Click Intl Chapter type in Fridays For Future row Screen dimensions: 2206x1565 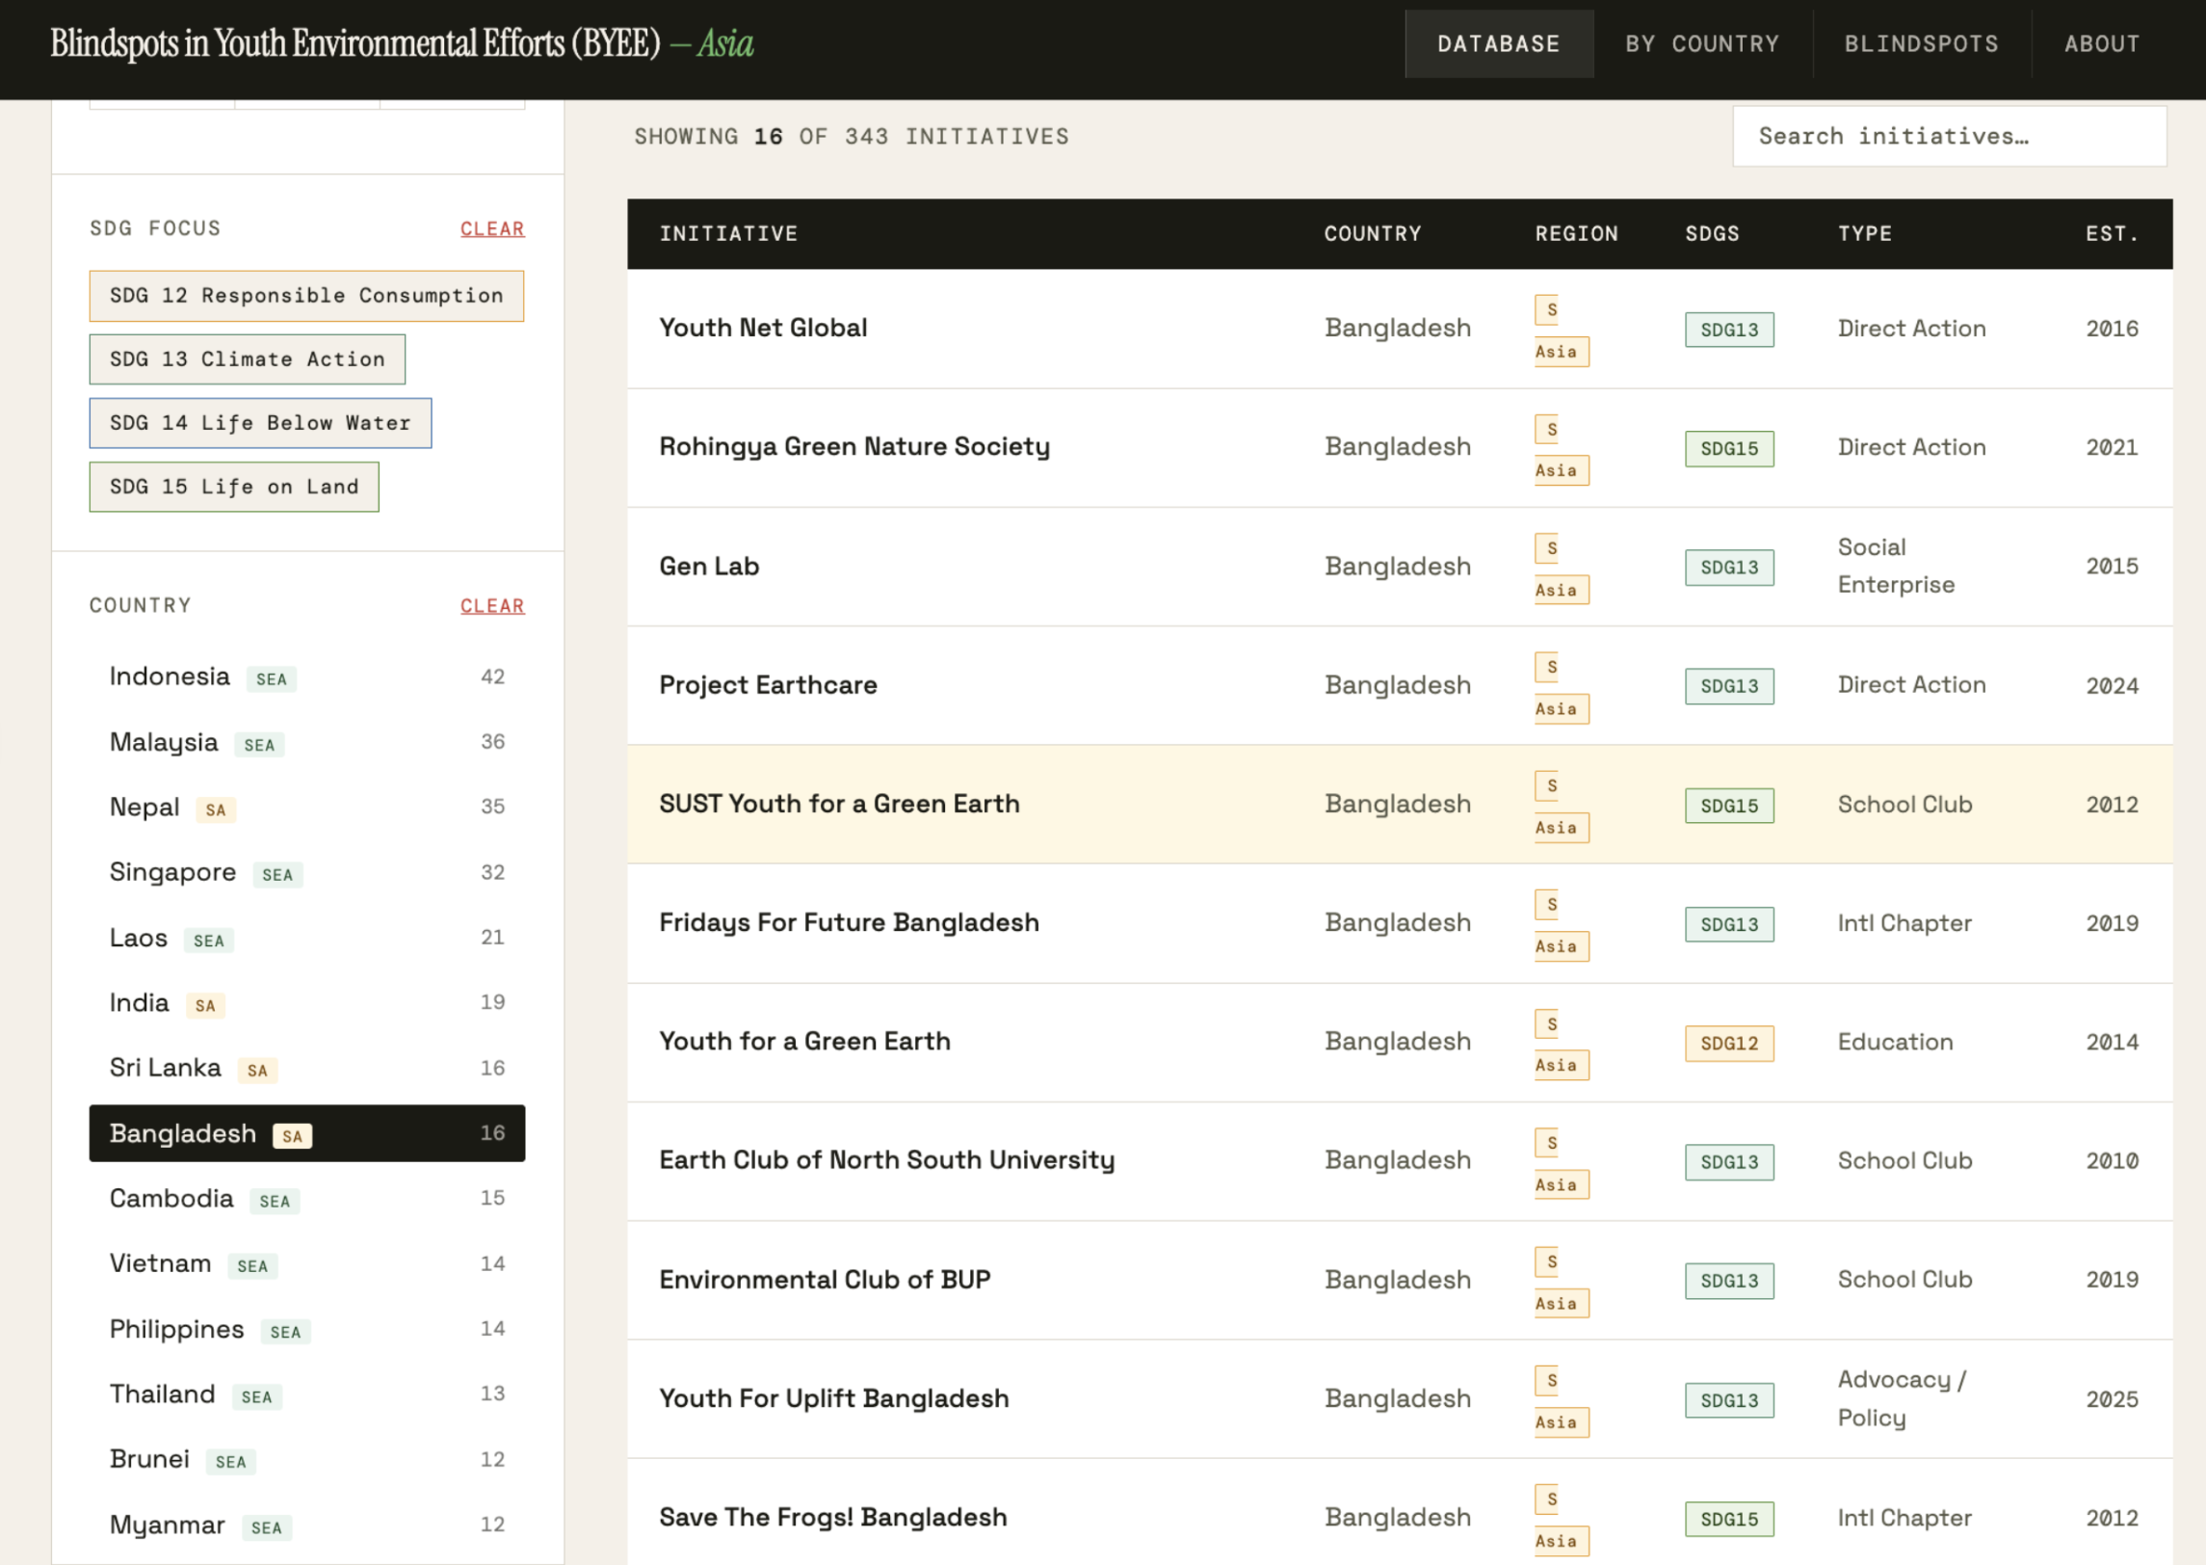tap(1904, 924)
